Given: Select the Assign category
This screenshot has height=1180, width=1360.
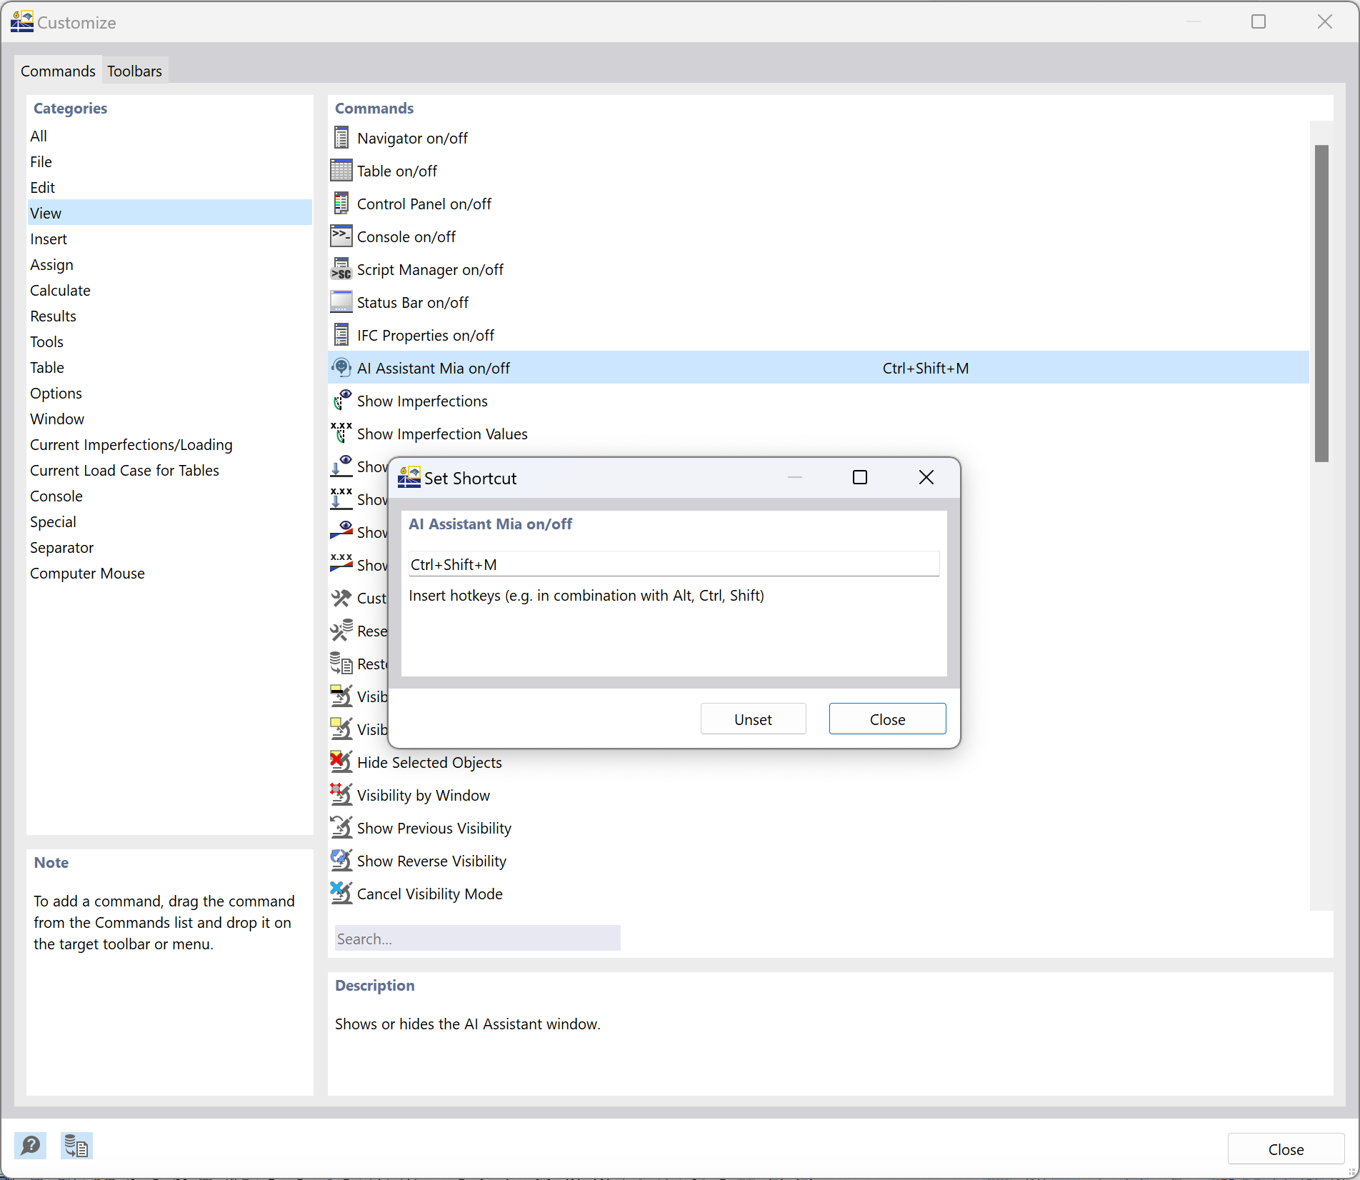Looking at the screenshot, I should [x=51, y=264].
